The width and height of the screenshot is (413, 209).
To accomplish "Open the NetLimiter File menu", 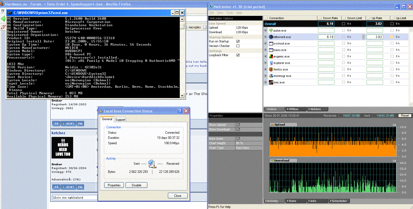I will (x=212, y=13).
